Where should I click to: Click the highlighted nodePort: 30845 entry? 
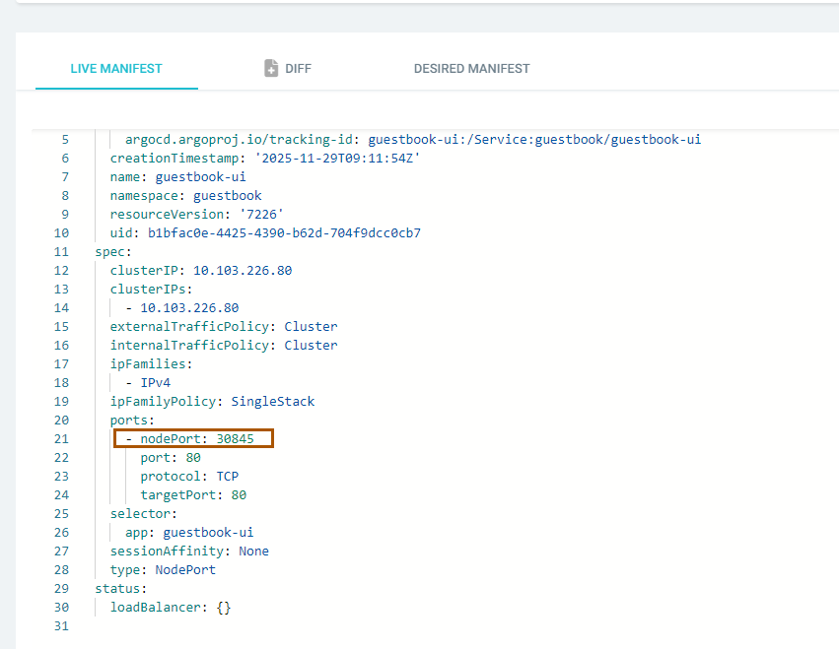tap(193, 438)
